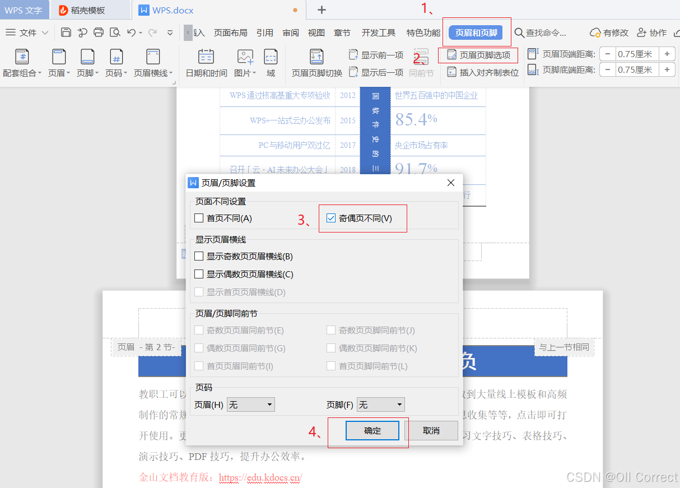Image resolution: width=680 pixels, height=488 pixels.
Task: Click the 页码 page number icon
Action: (116, 57)
